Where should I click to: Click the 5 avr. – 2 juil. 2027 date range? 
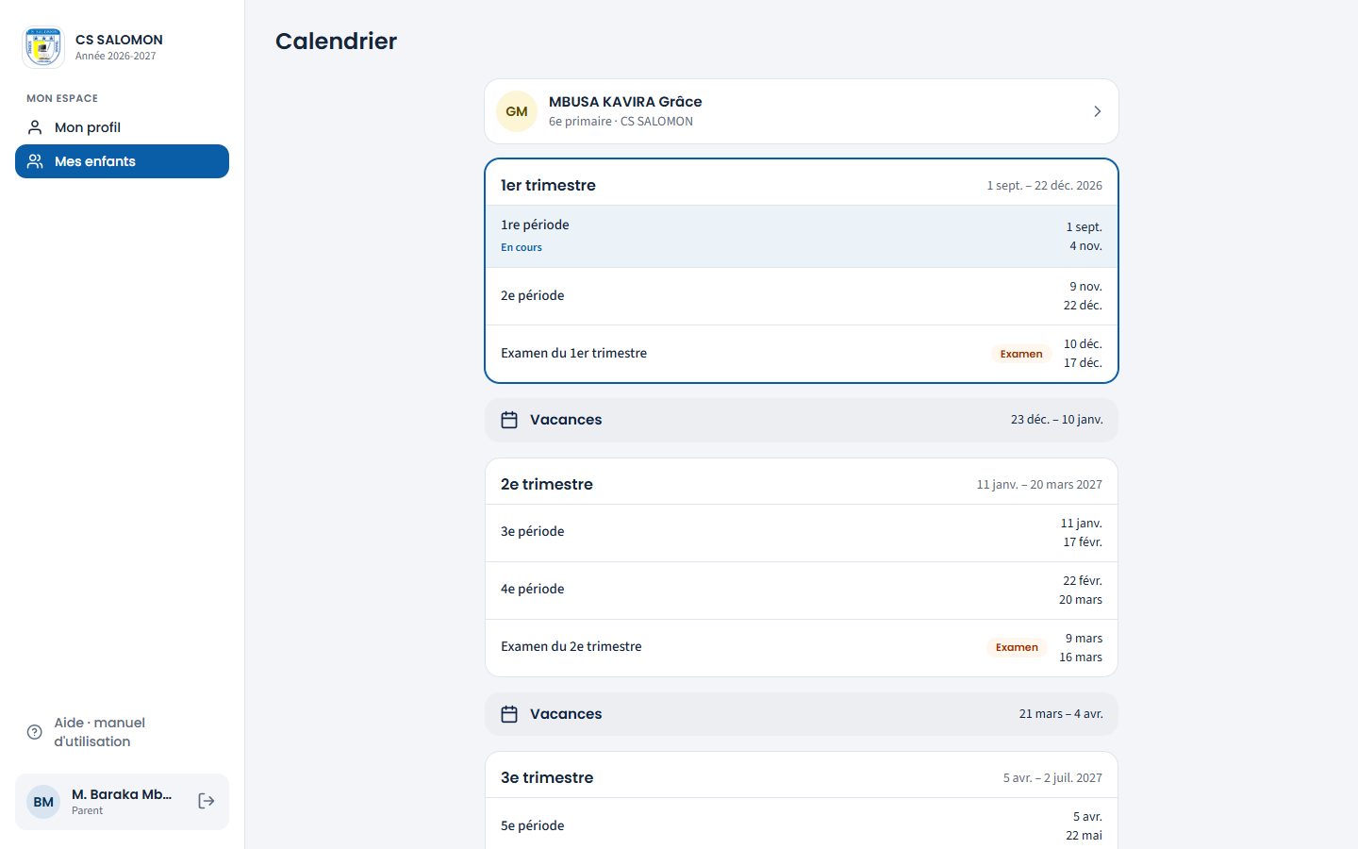pos(1052,777)
